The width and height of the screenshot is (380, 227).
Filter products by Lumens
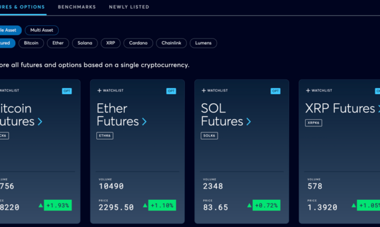coord(203,43)
